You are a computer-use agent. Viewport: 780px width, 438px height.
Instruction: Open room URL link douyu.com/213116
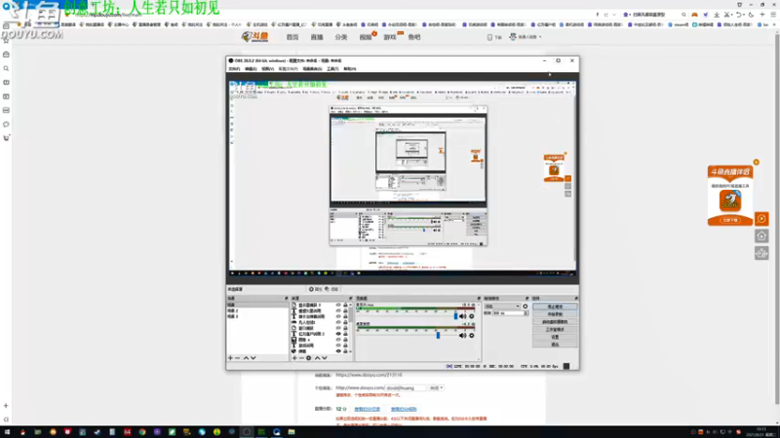point(369,375)
